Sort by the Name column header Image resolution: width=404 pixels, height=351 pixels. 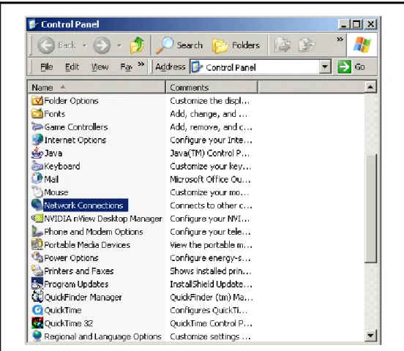pyautogui.click(x=97, y=87)
